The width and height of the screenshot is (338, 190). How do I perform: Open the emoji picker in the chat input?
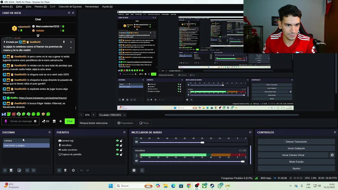pyautogui.click(x=35, y=121)
